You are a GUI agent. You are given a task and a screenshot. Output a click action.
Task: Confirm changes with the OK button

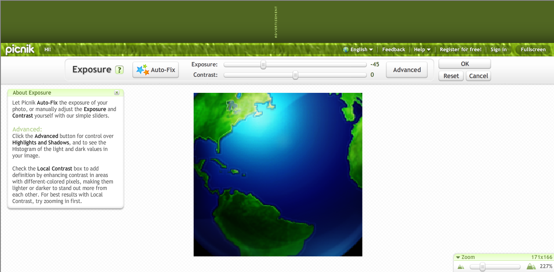tap(465, 64)
